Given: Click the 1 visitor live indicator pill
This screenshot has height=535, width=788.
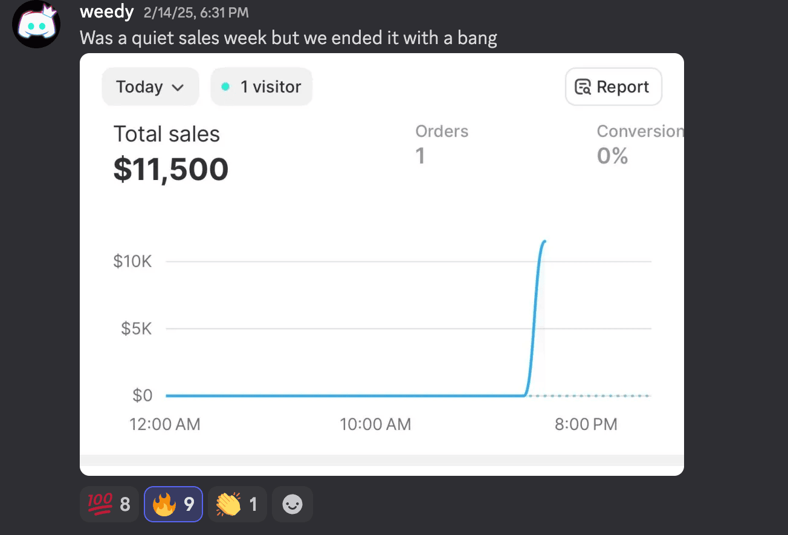Looking at the screenshot, I should [x=262, y=87].
